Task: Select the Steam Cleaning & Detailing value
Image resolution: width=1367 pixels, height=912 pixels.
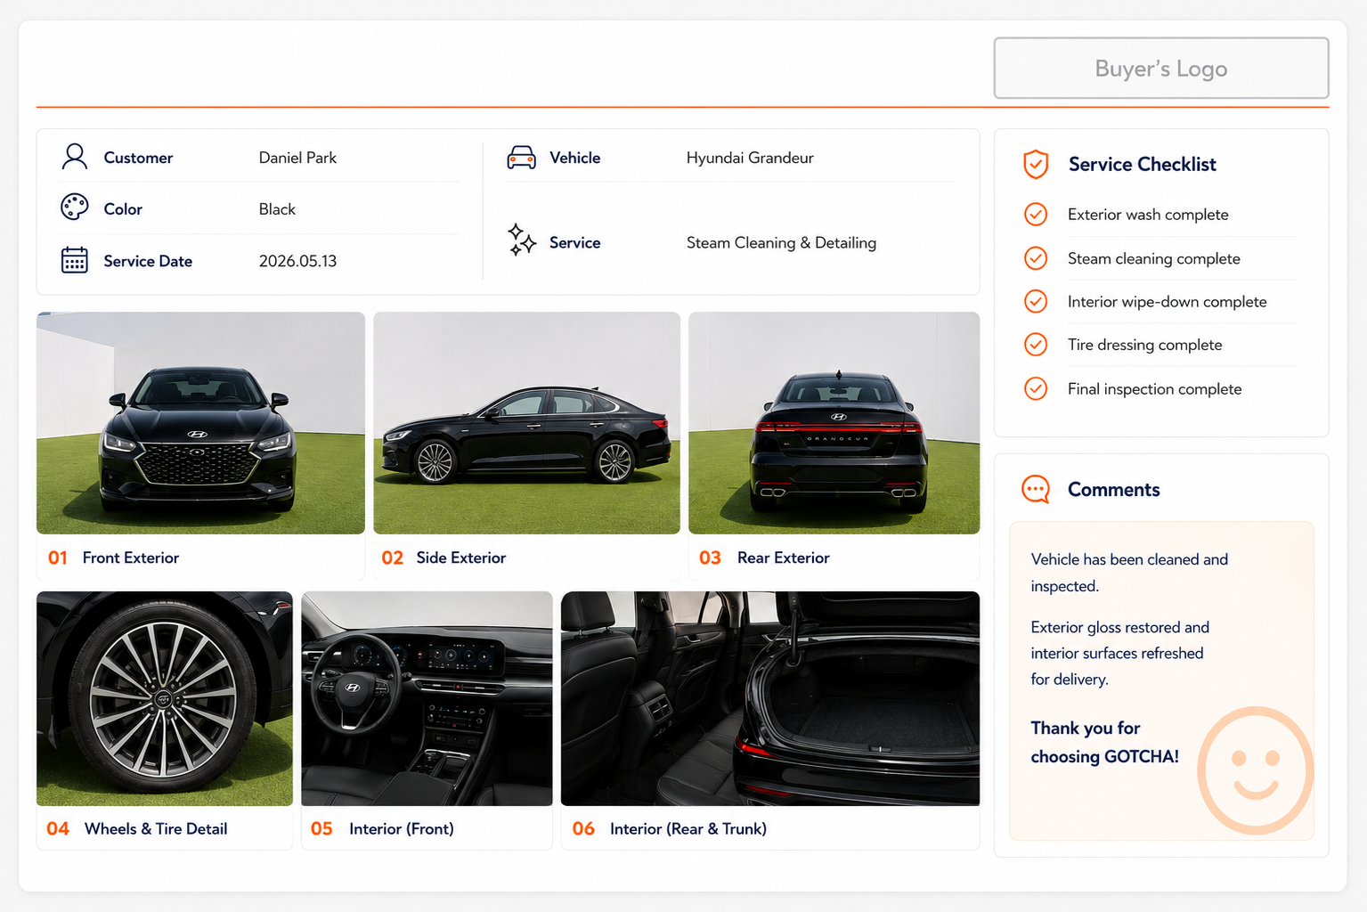Action: pos(781,242)
